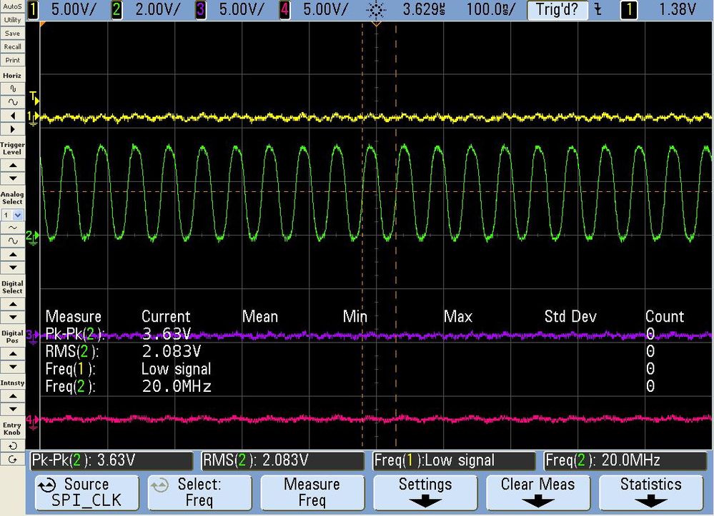Click the 2.00V/ scale of channel 2

click(x=157, y=9)
